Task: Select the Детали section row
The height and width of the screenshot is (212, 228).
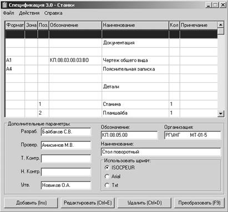Action: [135, 87]
